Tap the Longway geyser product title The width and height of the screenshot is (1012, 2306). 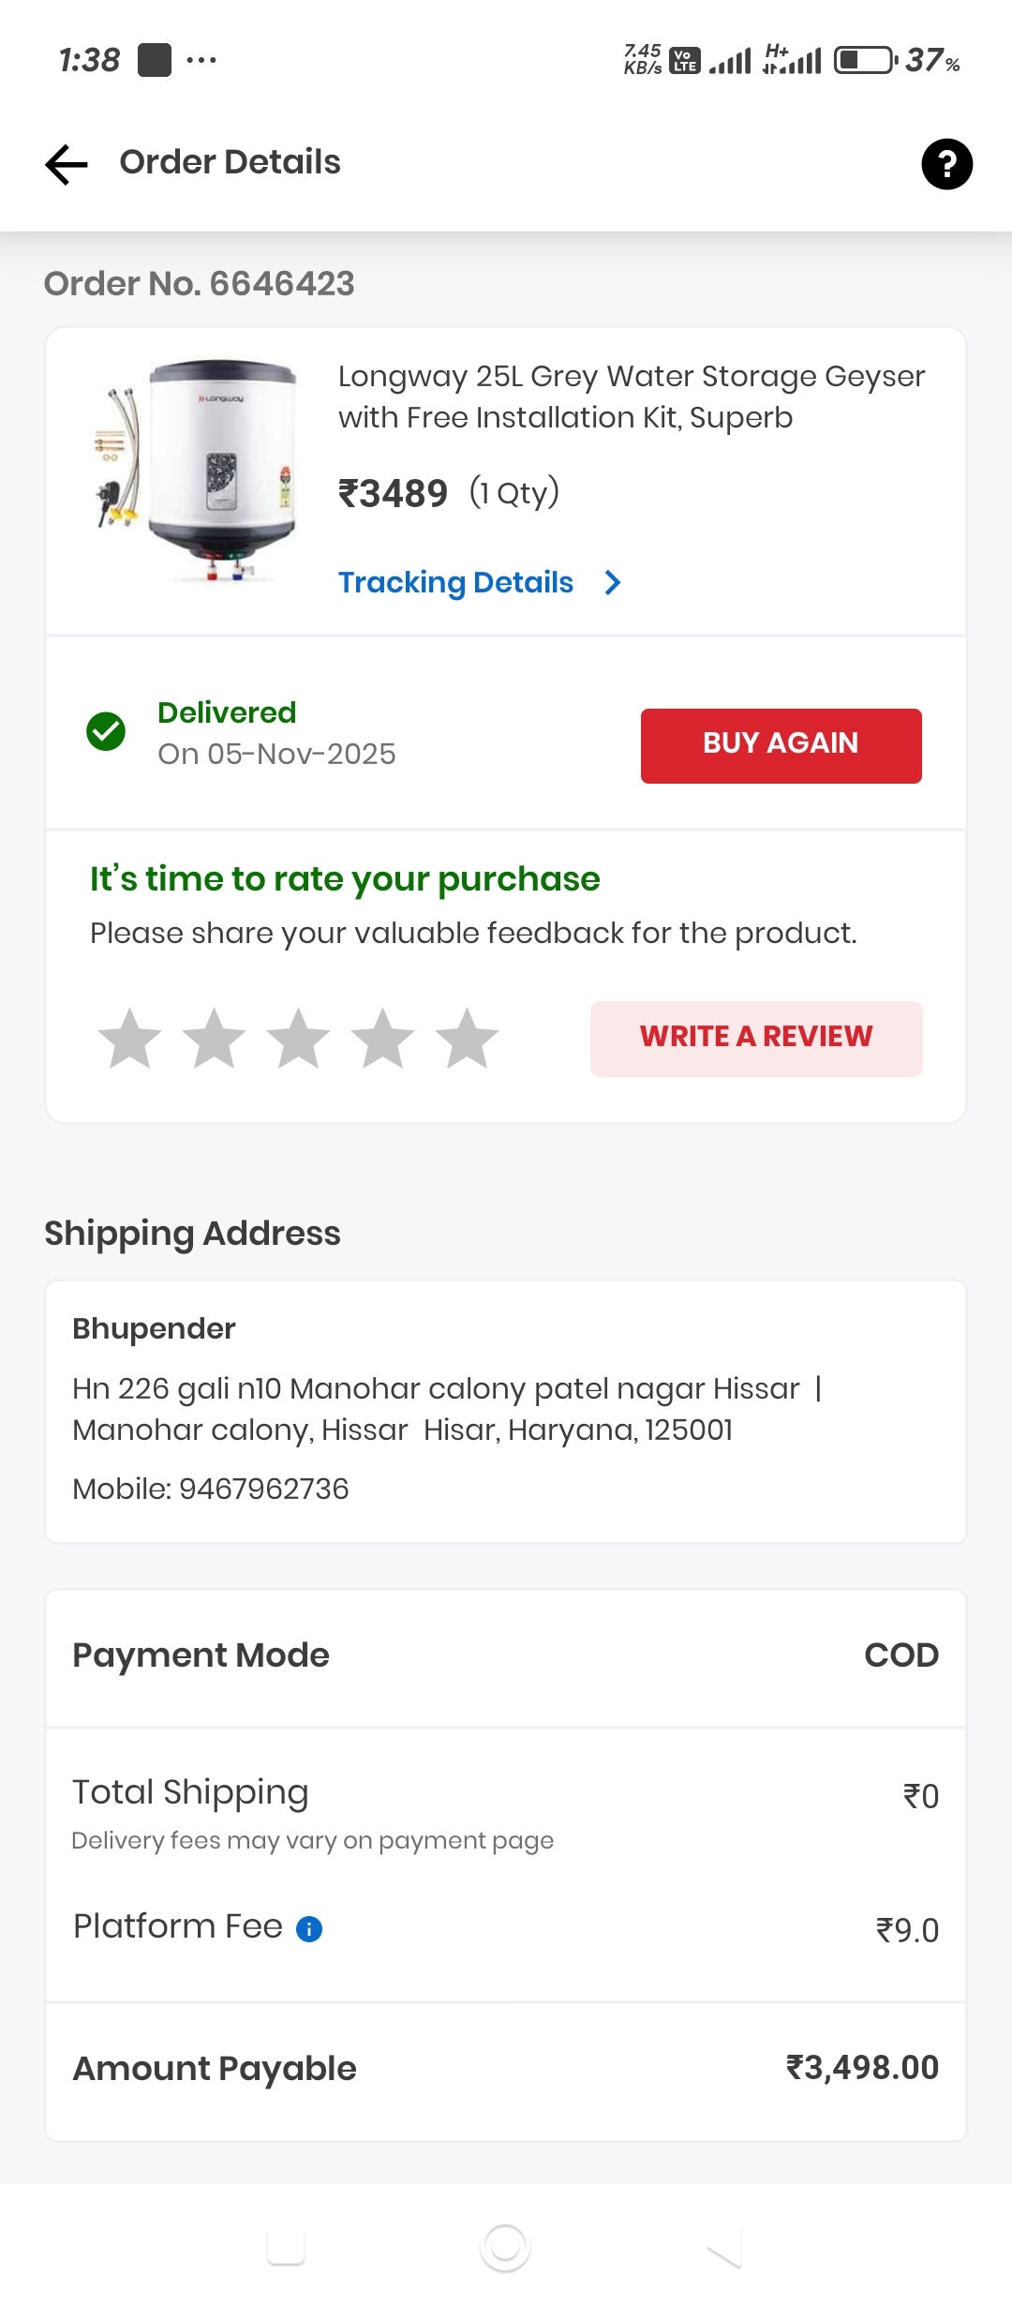(631, 397)
